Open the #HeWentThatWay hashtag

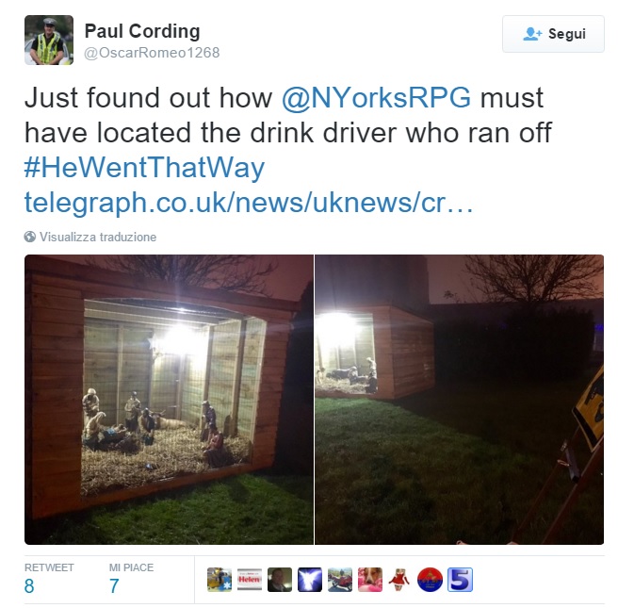coord(145,168)
